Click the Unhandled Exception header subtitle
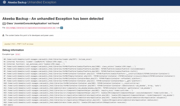Screen dimensions: 180x106 (x=42, y=2)
